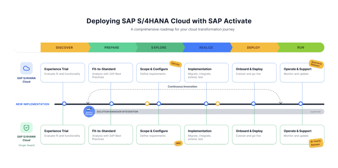This screenshot has width=338, height=168.
Task: Click the SAP S/4HANA Cloud cloud icon
Action: pyautogui.click(x=26, y=69)
